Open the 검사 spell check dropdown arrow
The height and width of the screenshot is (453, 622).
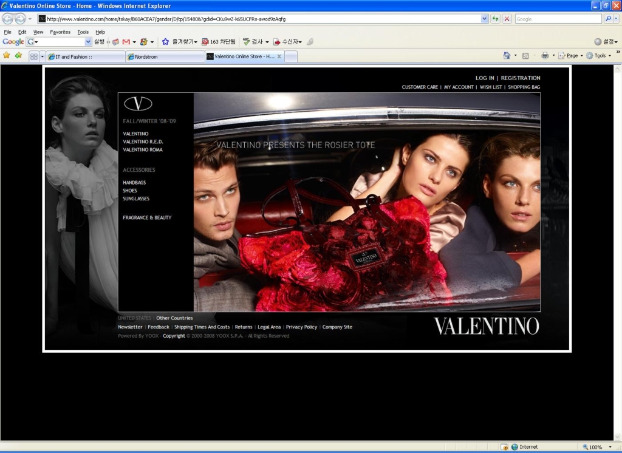(x=267, y=42)
